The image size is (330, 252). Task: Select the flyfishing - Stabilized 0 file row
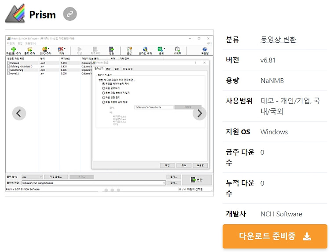[48, 66]
